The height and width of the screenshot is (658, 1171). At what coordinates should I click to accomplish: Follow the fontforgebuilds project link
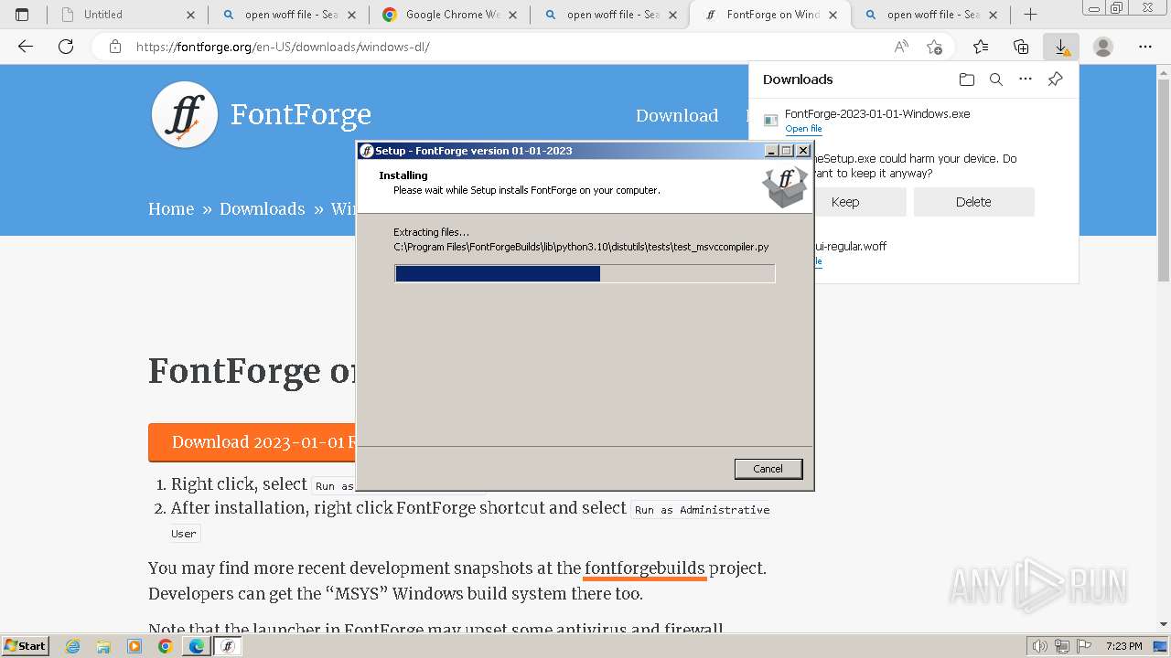pos(645,568)
